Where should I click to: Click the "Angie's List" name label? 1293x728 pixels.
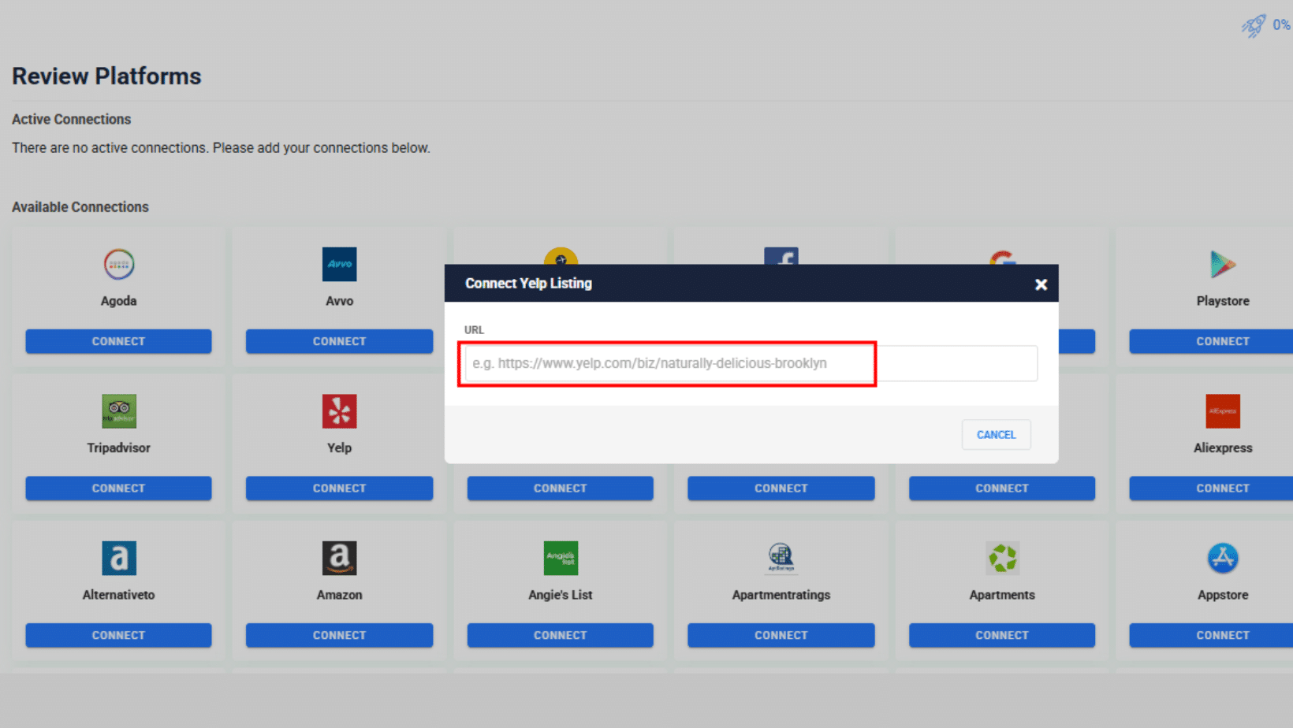click(561, 595)
